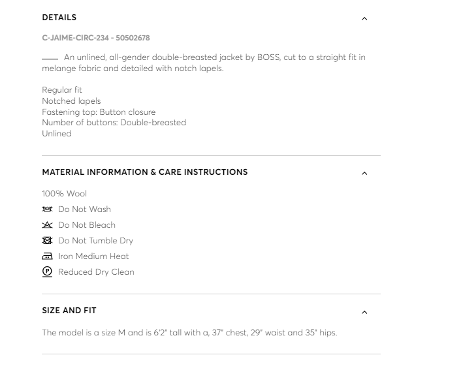Click Number of buttons: Double-breasted line
Screen dimensions: 461x370
tap(114, 123)
